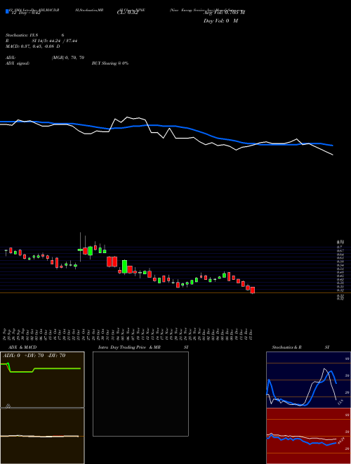
Task: Click the last red candlestick on the chart
Action: click(253, 290)
